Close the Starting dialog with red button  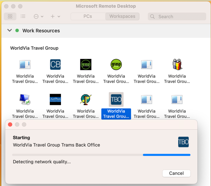pos(10,124)
